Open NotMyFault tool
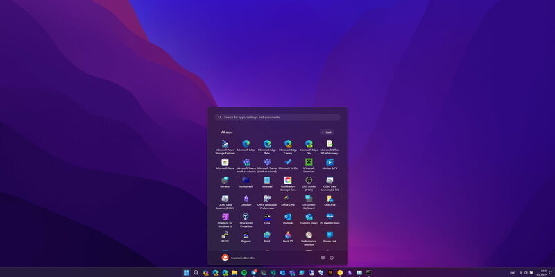 pyautogui.click(x=246, y=182)
